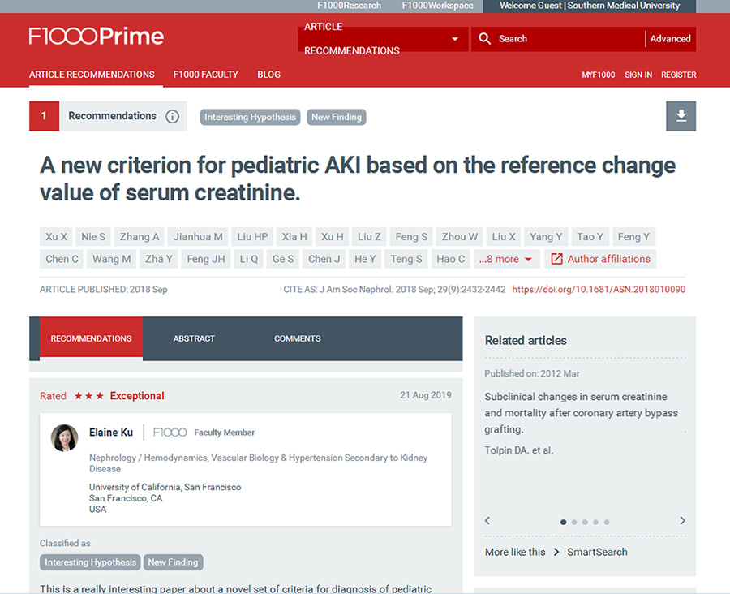Select the Recommendations tab
Screen dimensions: 730x594
91,338
